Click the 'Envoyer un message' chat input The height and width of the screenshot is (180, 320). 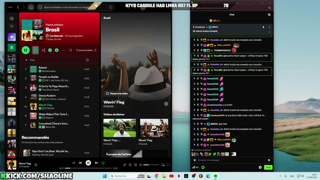tap(232, 160)
